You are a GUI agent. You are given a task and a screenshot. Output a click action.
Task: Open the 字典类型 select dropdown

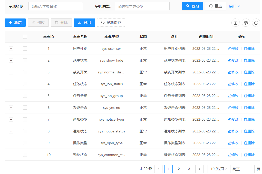[142, 6]
